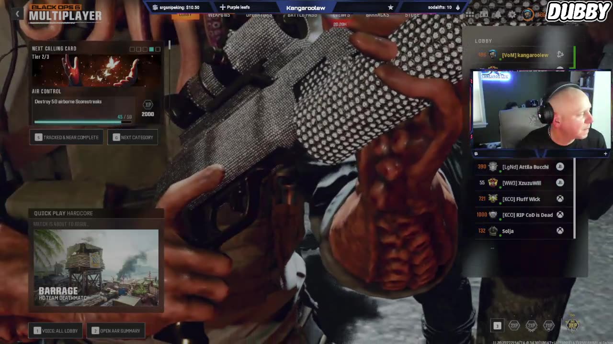Click the last calling card page indicator square

coord(158,49)
